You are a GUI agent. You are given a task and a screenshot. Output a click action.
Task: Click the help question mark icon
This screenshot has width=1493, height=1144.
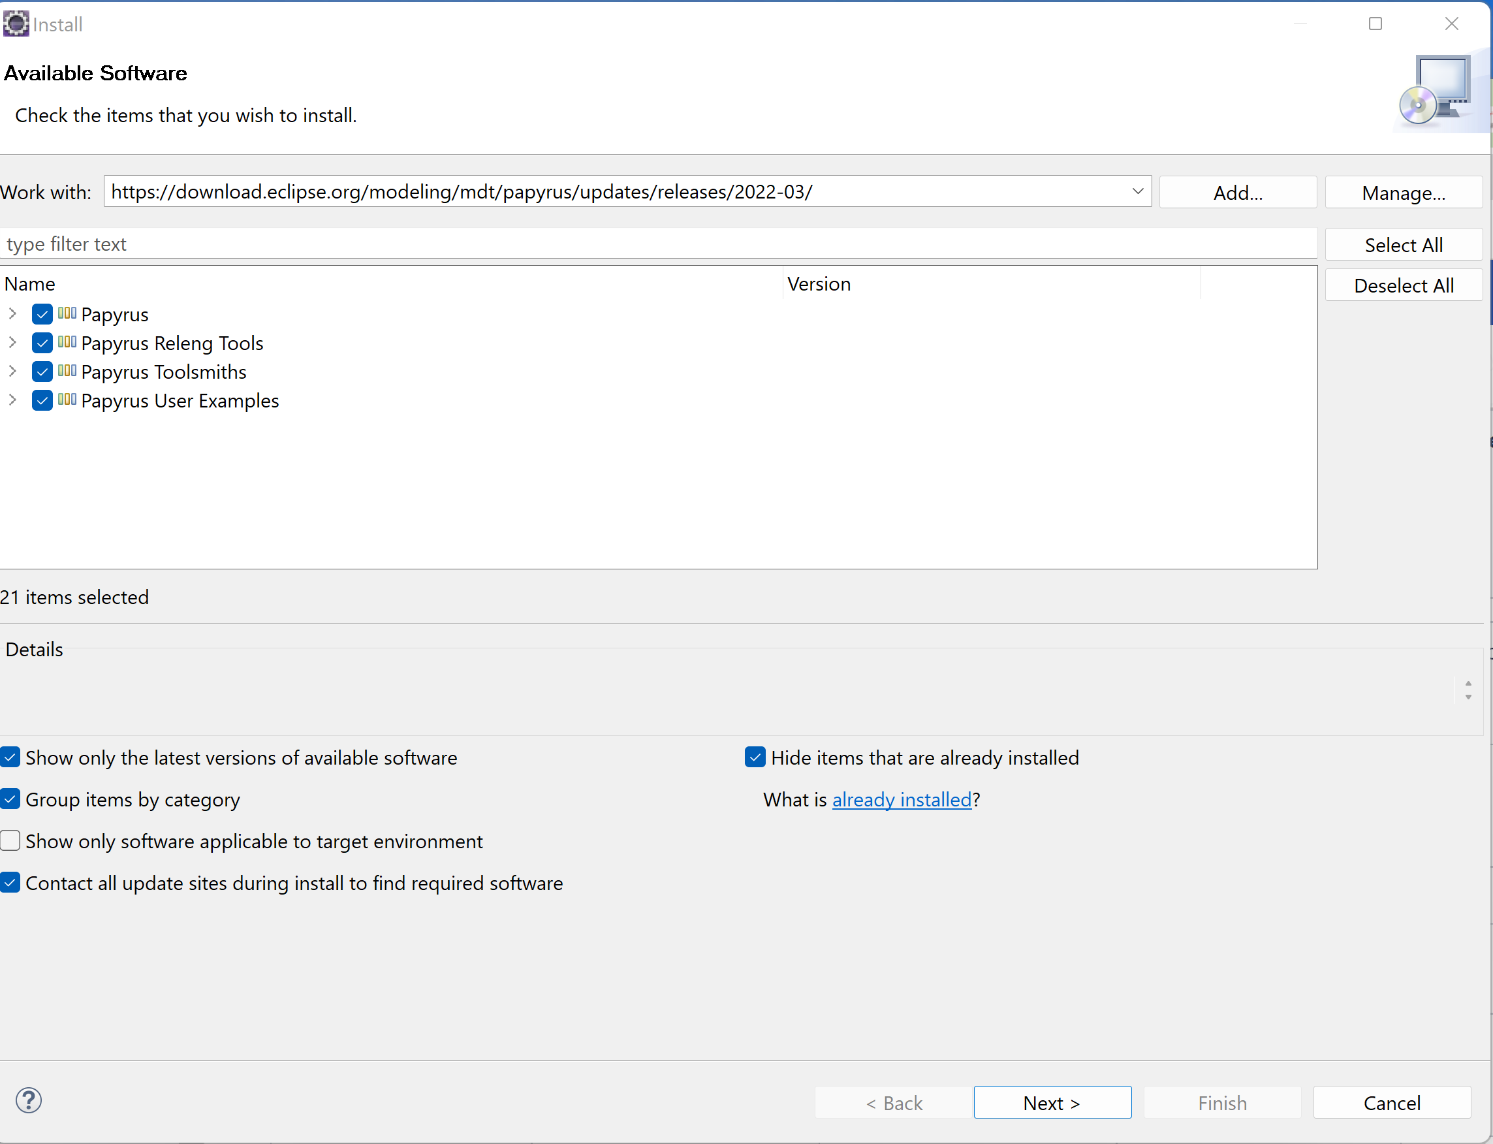click(x=29, y=1100)
